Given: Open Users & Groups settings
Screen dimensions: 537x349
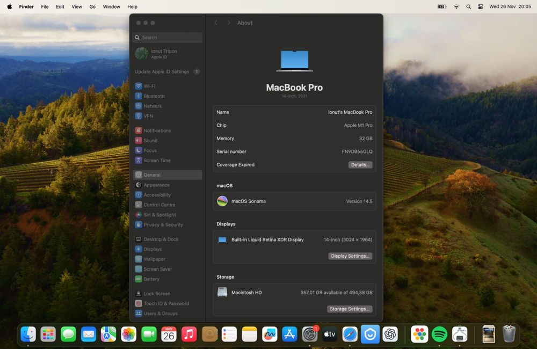Looking at the screenshot, I should click(167, 313).
